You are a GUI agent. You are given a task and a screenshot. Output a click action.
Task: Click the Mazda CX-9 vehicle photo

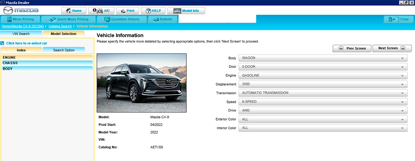(141, 83)
